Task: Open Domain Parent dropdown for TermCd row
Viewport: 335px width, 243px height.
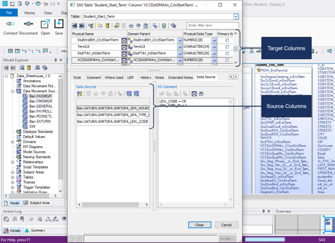Action: point(180,47)
